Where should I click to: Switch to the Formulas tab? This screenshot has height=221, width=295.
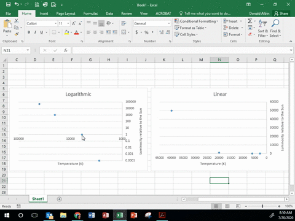[90, 14]
